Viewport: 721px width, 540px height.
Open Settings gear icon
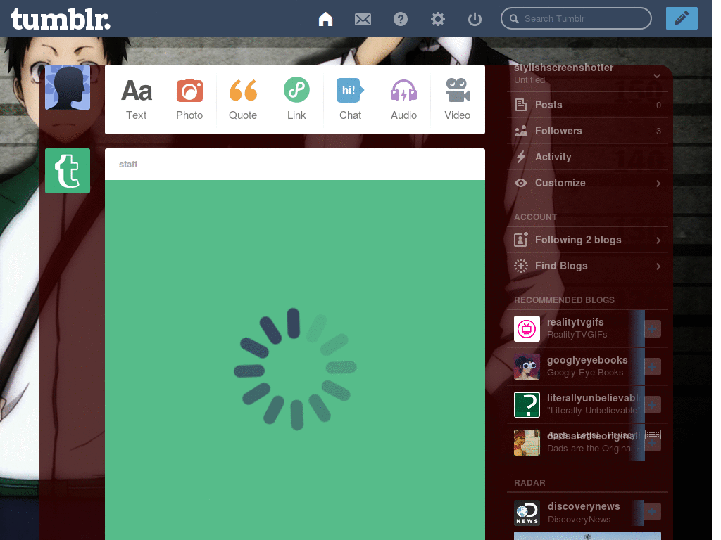(438, 19)
